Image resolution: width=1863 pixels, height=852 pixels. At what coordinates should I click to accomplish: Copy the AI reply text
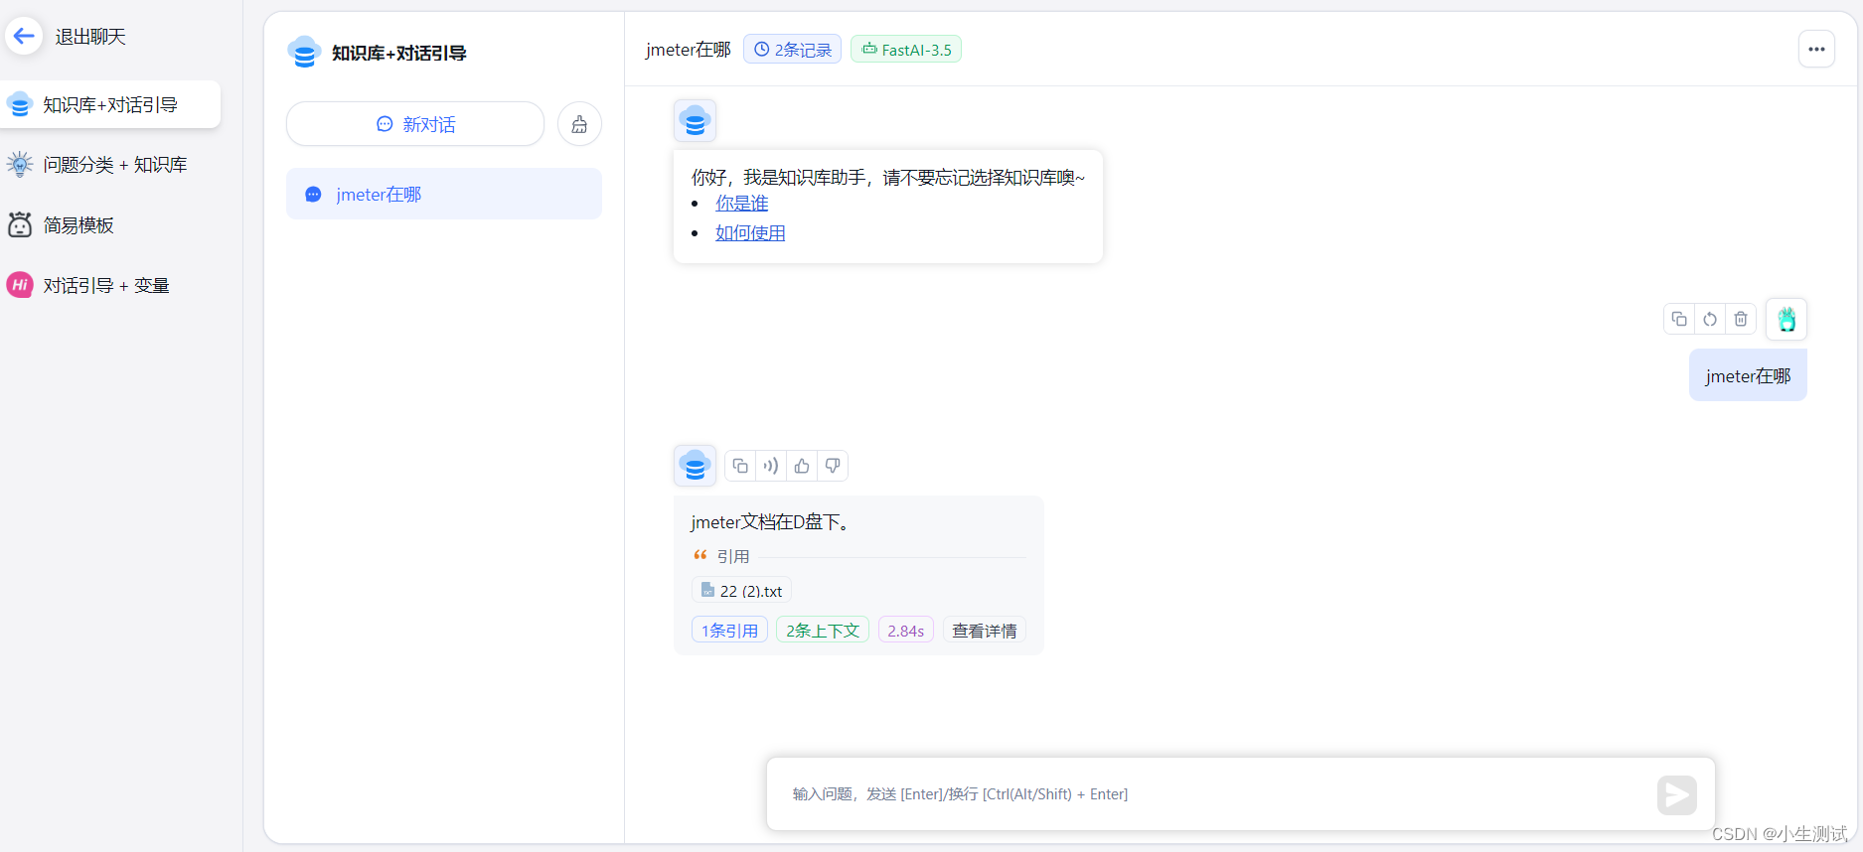click(740, 466)
